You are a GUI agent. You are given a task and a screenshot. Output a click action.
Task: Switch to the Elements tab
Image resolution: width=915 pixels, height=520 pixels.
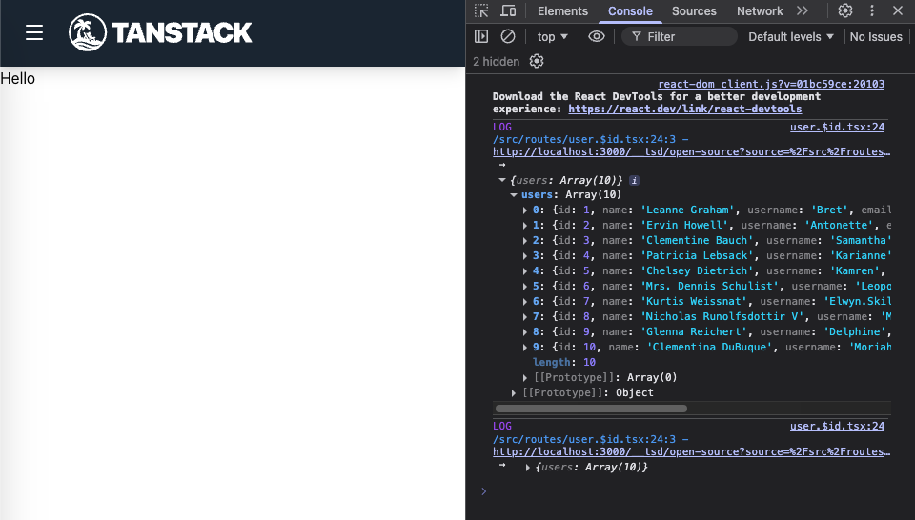(562, 11)
